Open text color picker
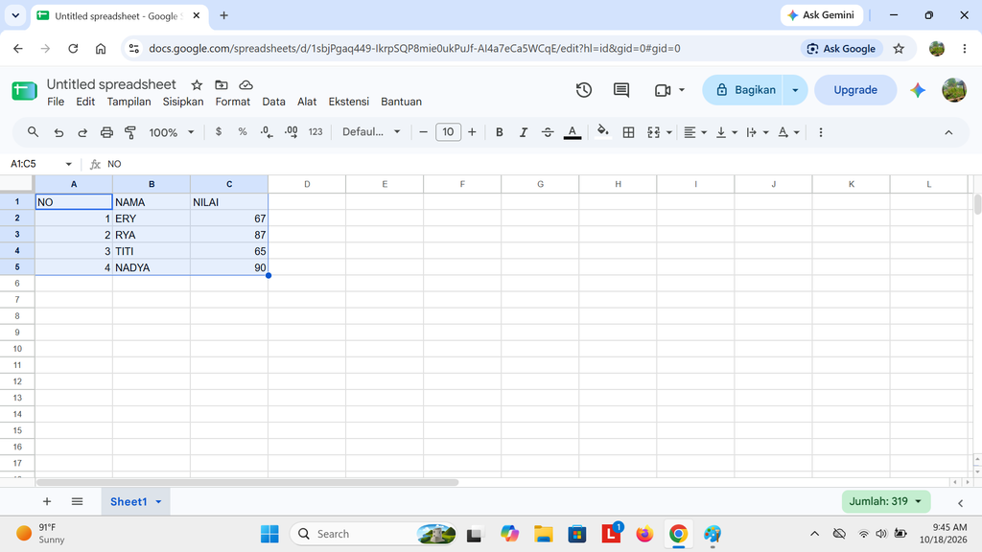Viewport: 982px width, 552px height. click(572, 132)
